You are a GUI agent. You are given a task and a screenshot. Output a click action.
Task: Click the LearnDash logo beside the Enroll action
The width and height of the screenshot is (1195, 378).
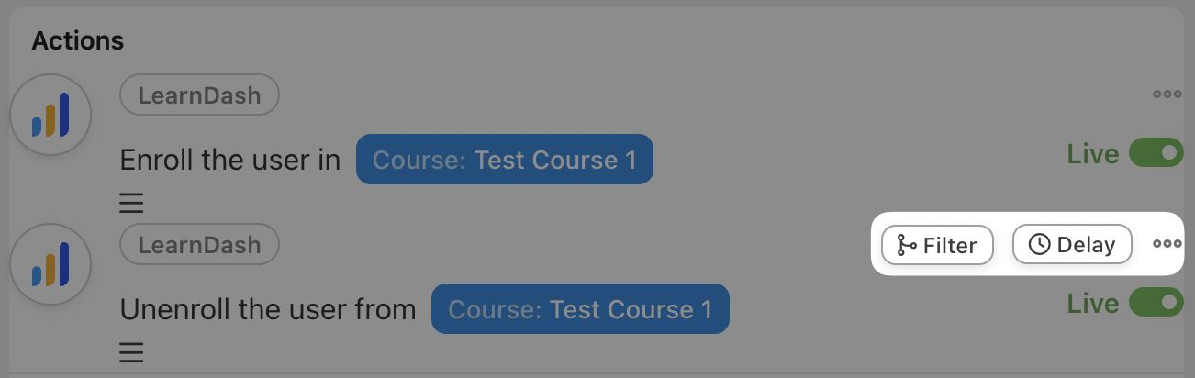click(x=50, y=117)
